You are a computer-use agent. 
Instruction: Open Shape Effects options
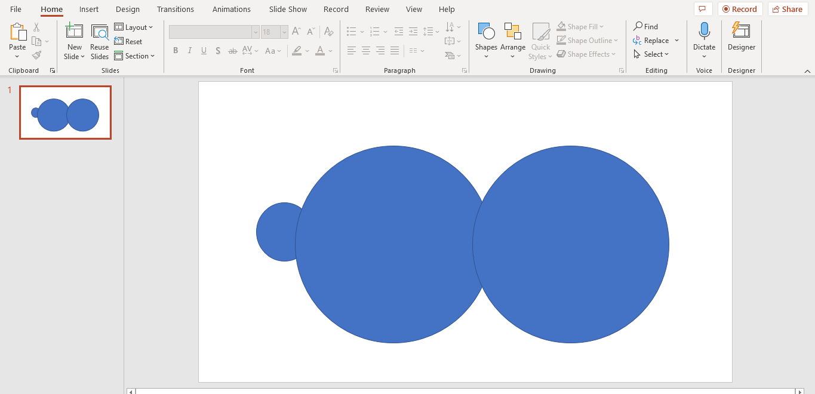point(587,54)
